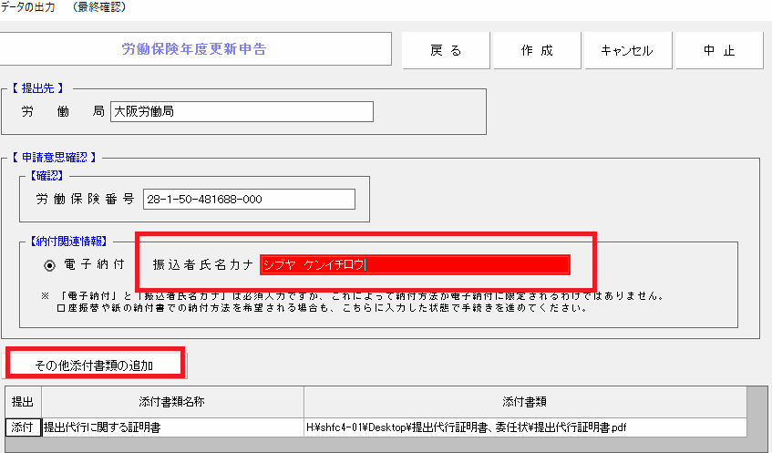
Task: Click the 添付 button in the table row
Action: pos(22,427)
